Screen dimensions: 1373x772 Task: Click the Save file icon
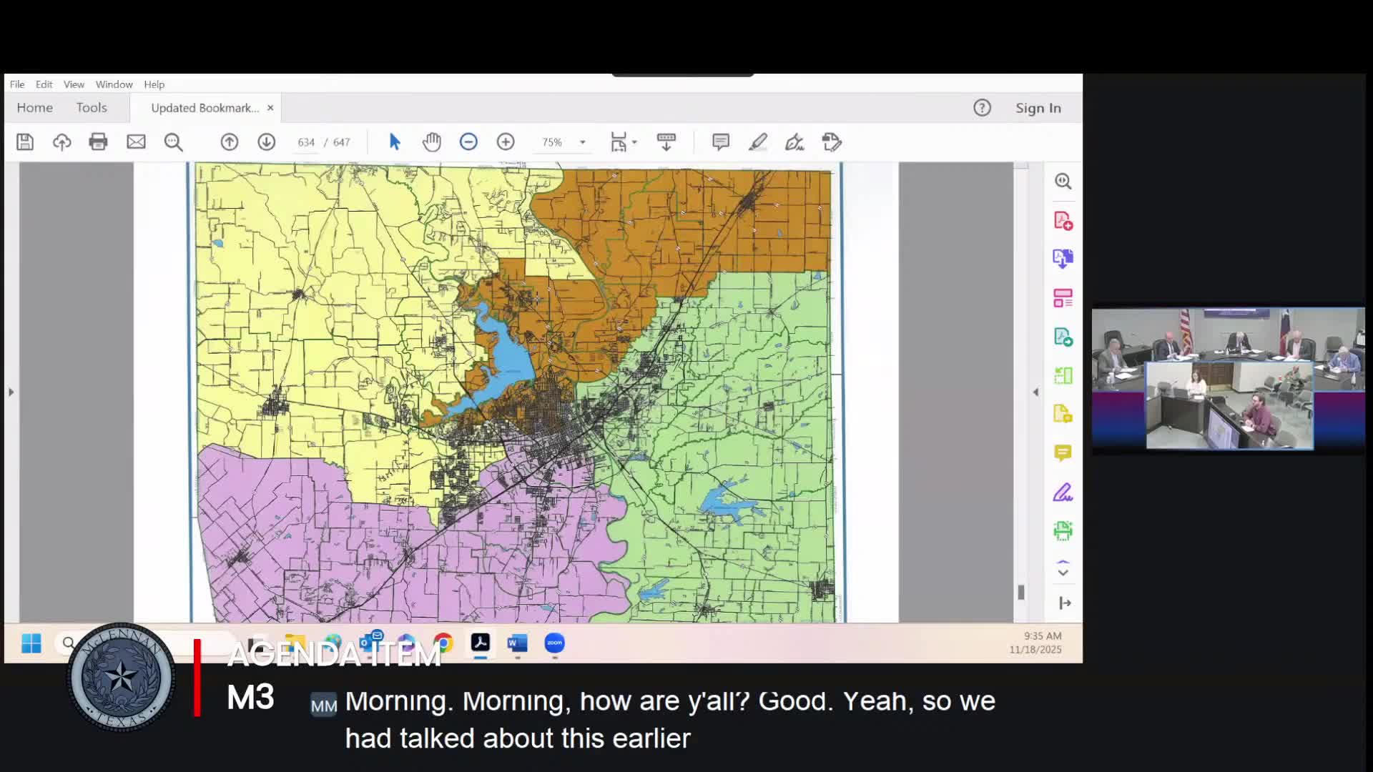click(25, 142)
